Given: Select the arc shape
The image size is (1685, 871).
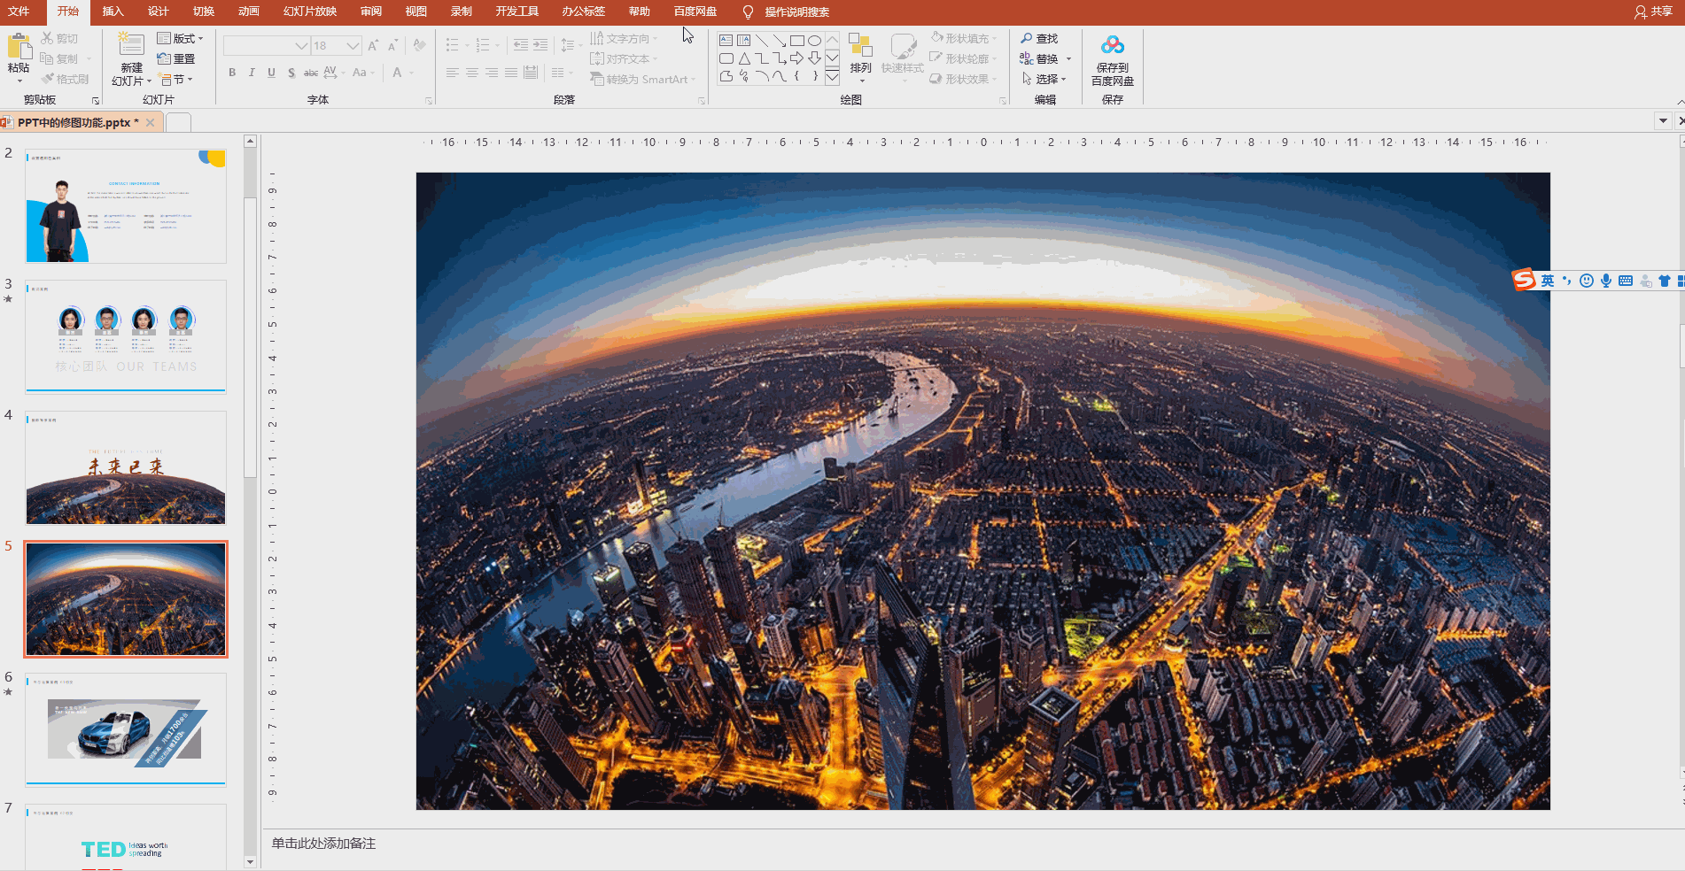Looking at the screenshot, I should pyautogui.click(x=762, y=76).
